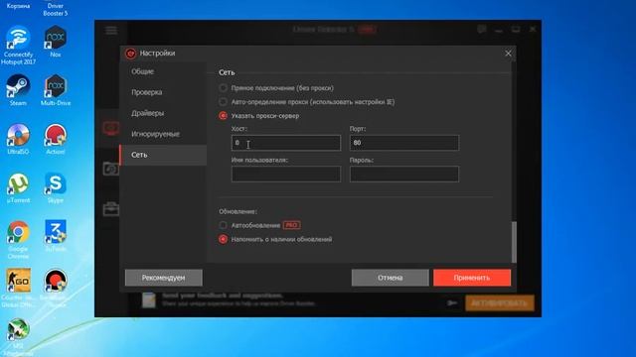Select Указать прокси-сервер radio button
This screenshot has width=636, height=357.
(223, 116)
